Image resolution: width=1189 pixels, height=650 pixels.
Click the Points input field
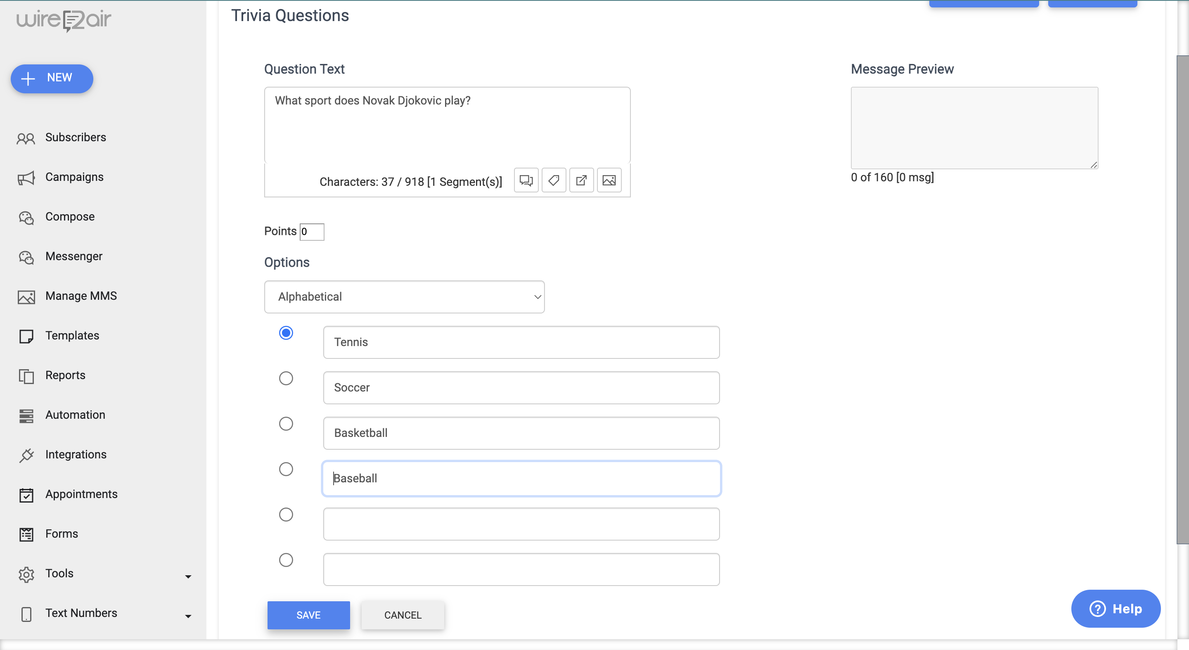tap(312, 232)
